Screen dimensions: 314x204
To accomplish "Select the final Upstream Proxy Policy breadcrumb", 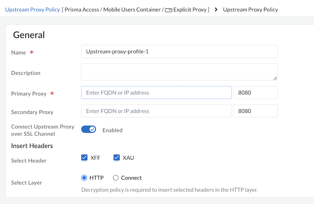I will 250,10.
